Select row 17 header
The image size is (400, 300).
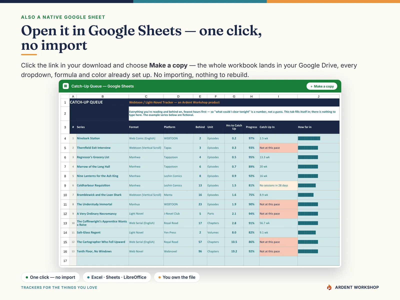(65, 261)
